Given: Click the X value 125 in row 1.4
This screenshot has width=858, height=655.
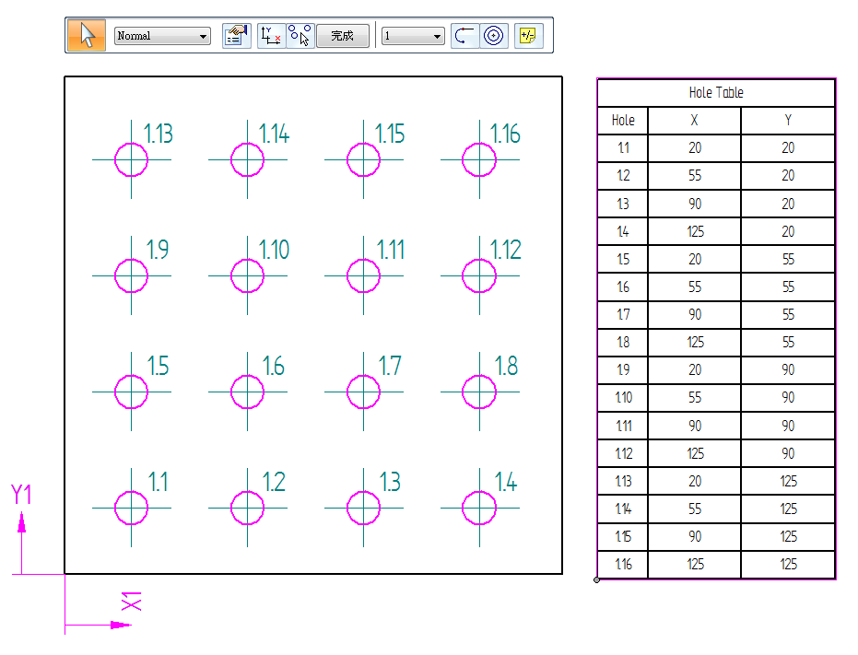Looking at the screenshot, I should click(x=695, y=231).
